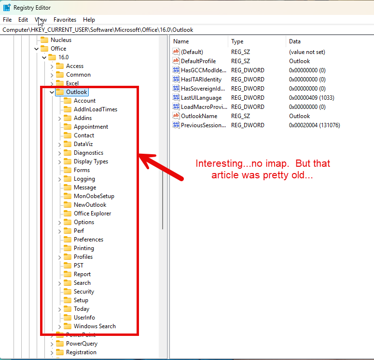
Task: Click the DefaultProfile string value icon
Action: pos(176,61)
